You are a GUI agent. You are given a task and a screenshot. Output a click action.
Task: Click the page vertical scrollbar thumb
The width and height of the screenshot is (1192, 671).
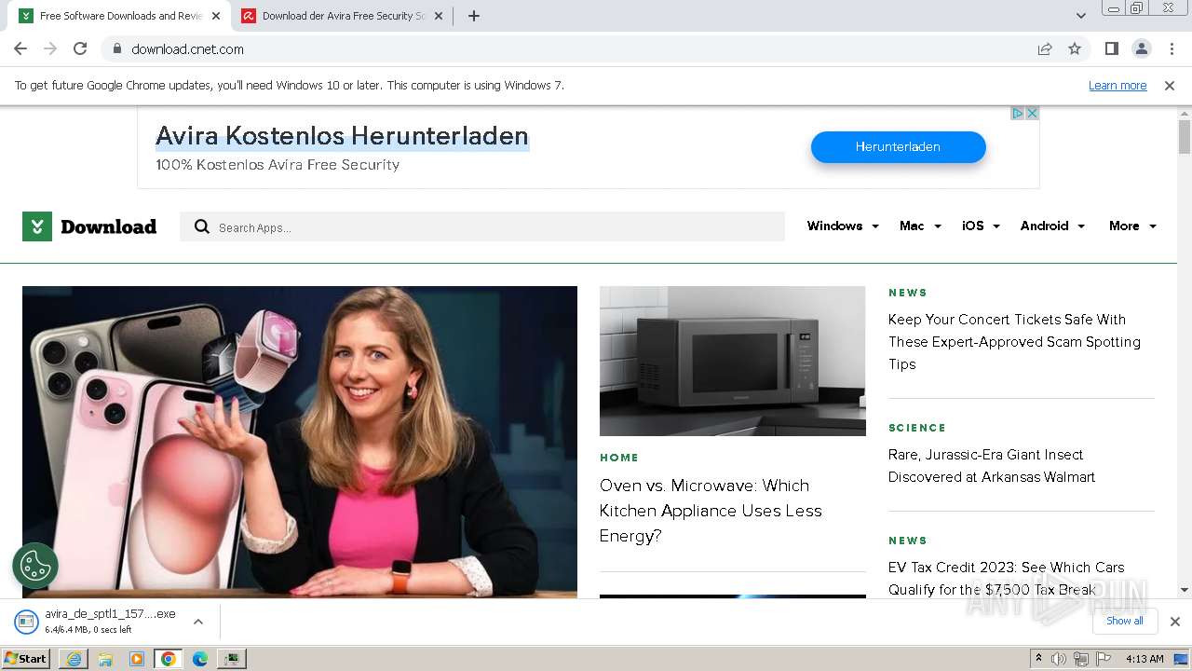[x=1185, y=136]
